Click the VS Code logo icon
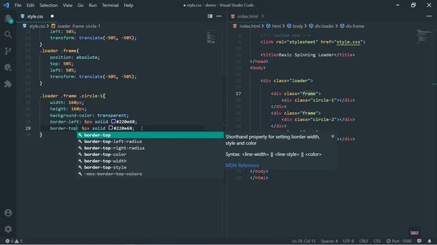Viewport: 437px width, 245px height. [x=6, y=5]
